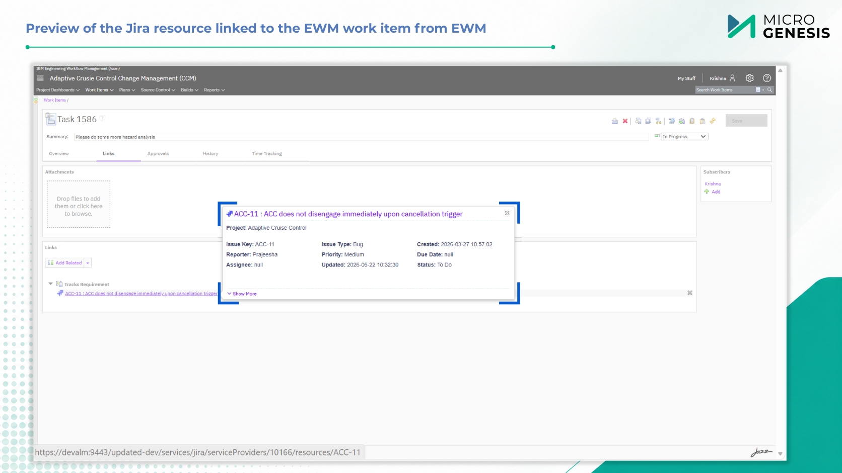
Task: Open search options dropdown arrow
Action: pos(763,90)
